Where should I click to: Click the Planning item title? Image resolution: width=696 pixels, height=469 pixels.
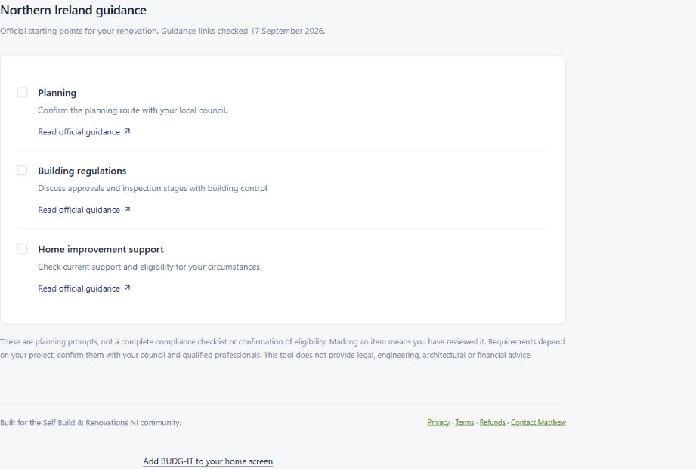pos(57,93)
